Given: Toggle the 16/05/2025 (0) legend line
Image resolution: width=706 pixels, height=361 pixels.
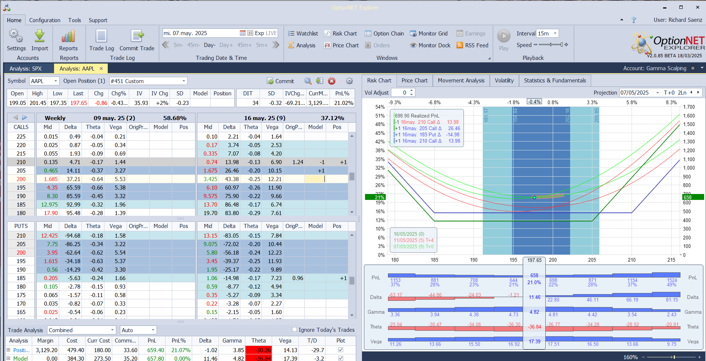Looking at the screenshot, I should pos(409,234).
